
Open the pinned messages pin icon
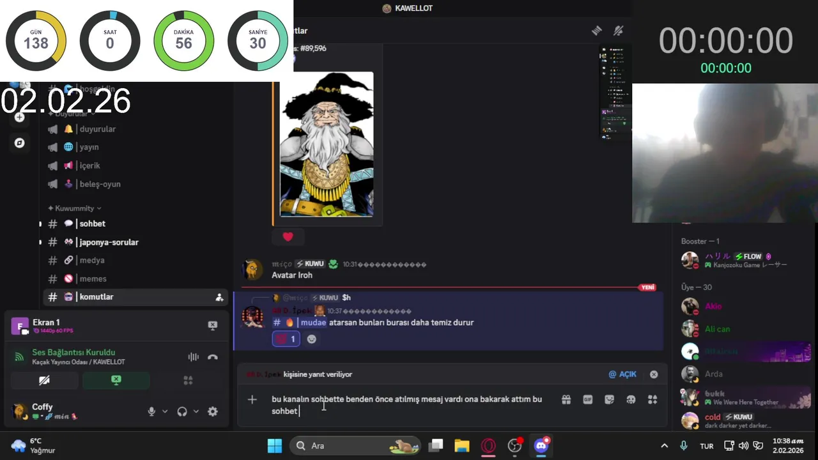pyautogui.click(x=596, y=31)
